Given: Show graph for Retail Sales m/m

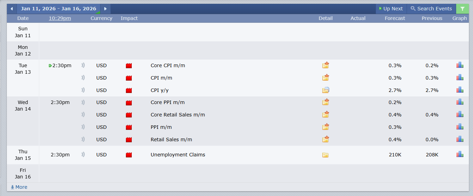Looking at the screenshot, I should (x=460, y=139).
